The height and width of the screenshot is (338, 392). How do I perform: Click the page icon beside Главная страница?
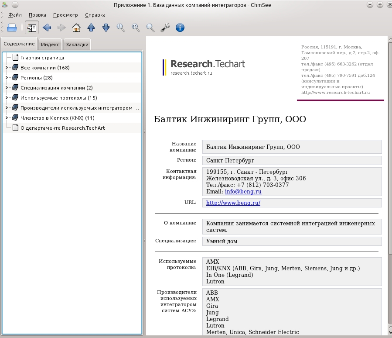click(15, 57)
